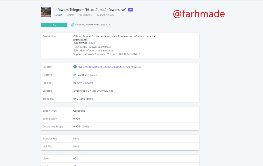Select the Total Supply value 9,996
This screenshot has width=263, height=166.
[x=76, y=119]
